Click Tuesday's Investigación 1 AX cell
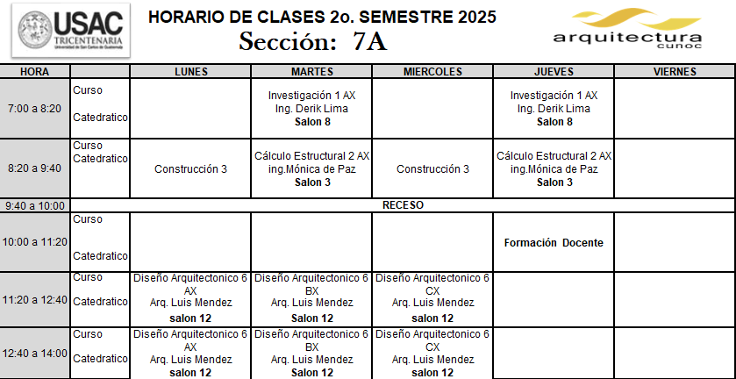736x379 pixels. [311, 109]
